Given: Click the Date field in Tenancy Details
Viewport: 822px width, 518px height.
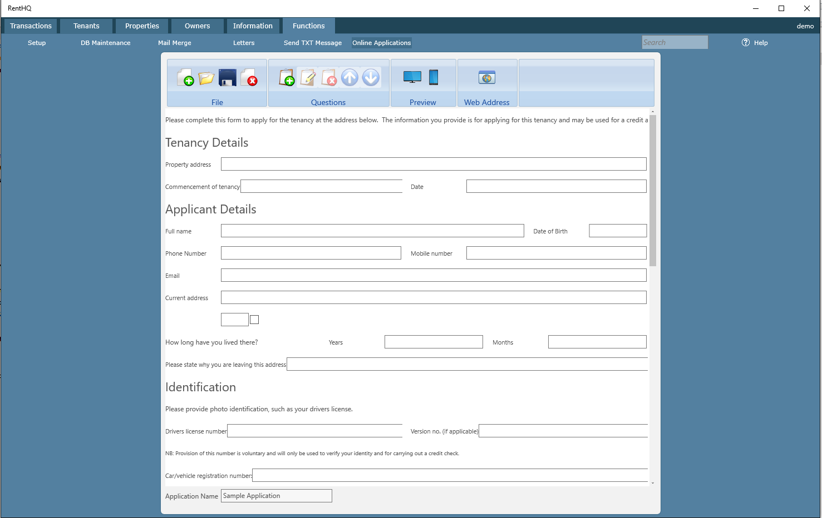Looking at the screenshot, I should coord(557,186).
